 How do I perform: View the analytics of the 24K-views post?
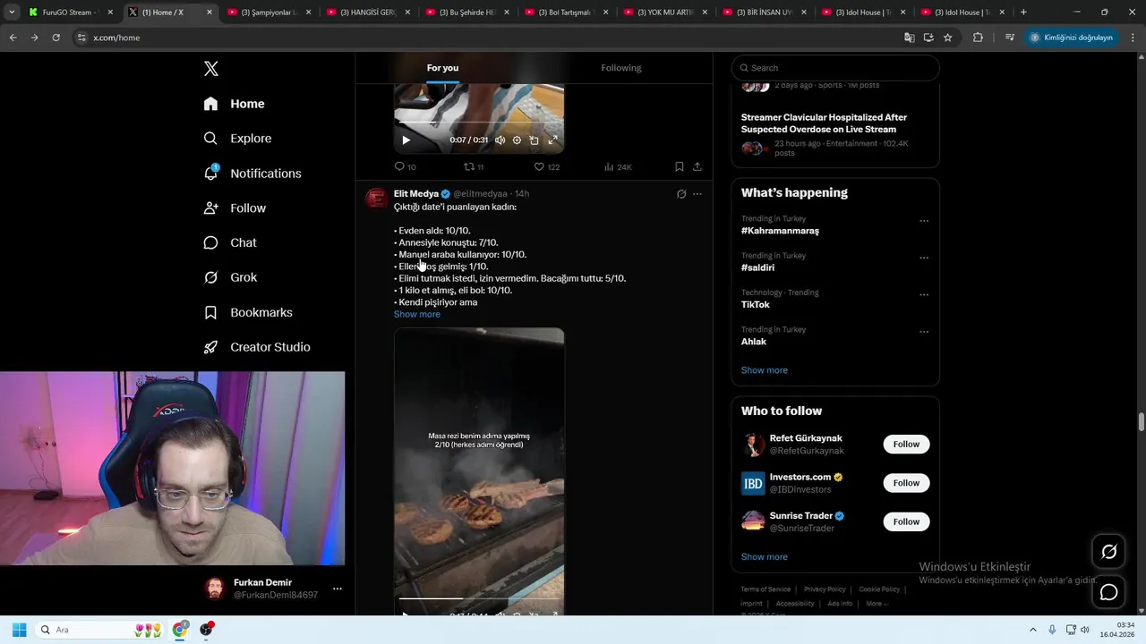tap(618, 167)
